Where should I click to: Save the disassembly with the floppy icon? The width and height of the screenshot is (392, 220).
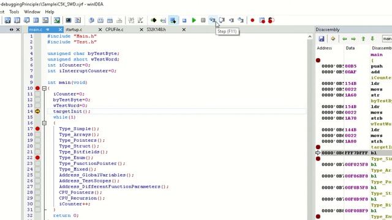coord(321,38)
